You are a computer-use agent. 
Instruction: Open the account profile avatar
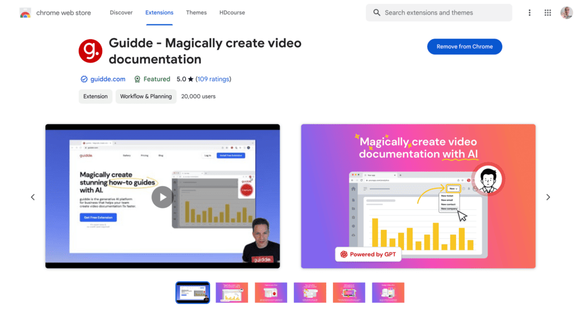pos(567,12)
